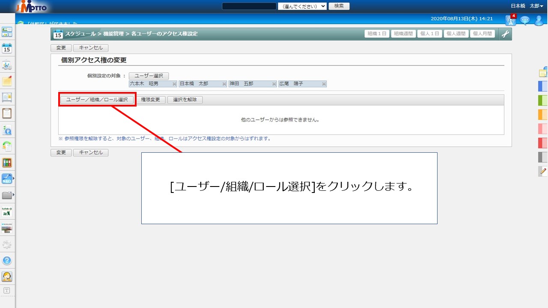This screenshot has width=548, height=308.
Task: Click the search text field in top bar
Action: tap(249, 6)
